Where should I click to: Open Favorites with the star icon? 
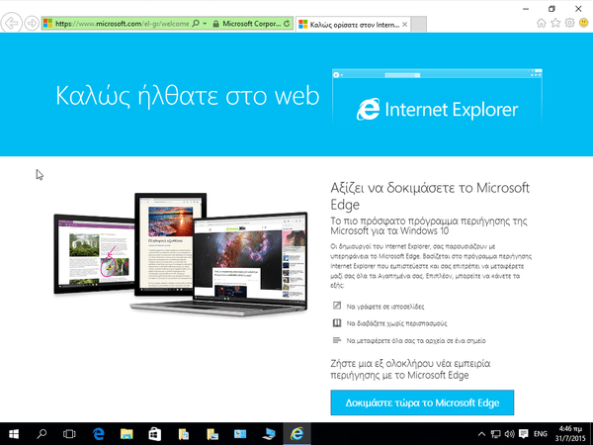point(555,23)
